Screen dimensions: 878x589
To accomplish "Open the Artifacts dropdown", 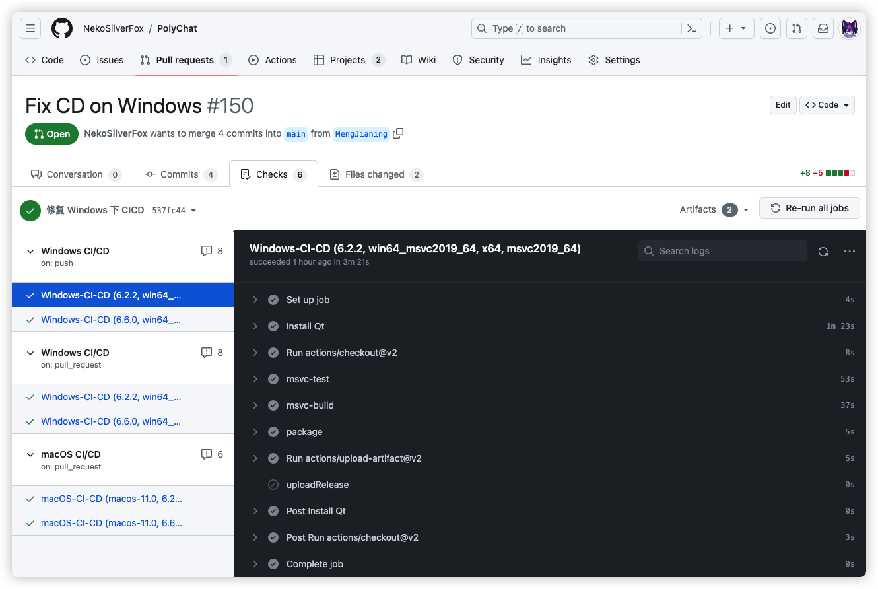I will (714, 209).
